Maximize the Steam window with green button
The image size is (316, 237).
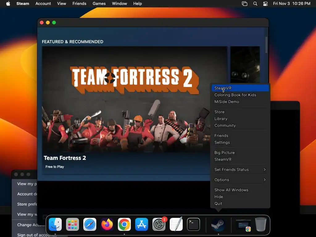click(54, 23)
